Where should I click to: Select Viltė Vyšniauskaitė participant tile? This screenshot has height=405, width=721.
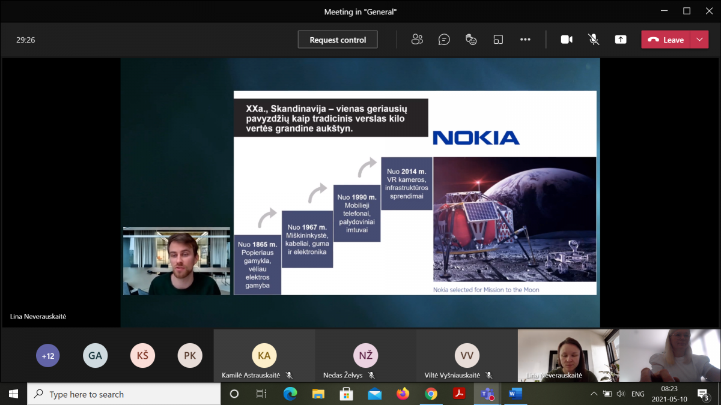(467, 356)
